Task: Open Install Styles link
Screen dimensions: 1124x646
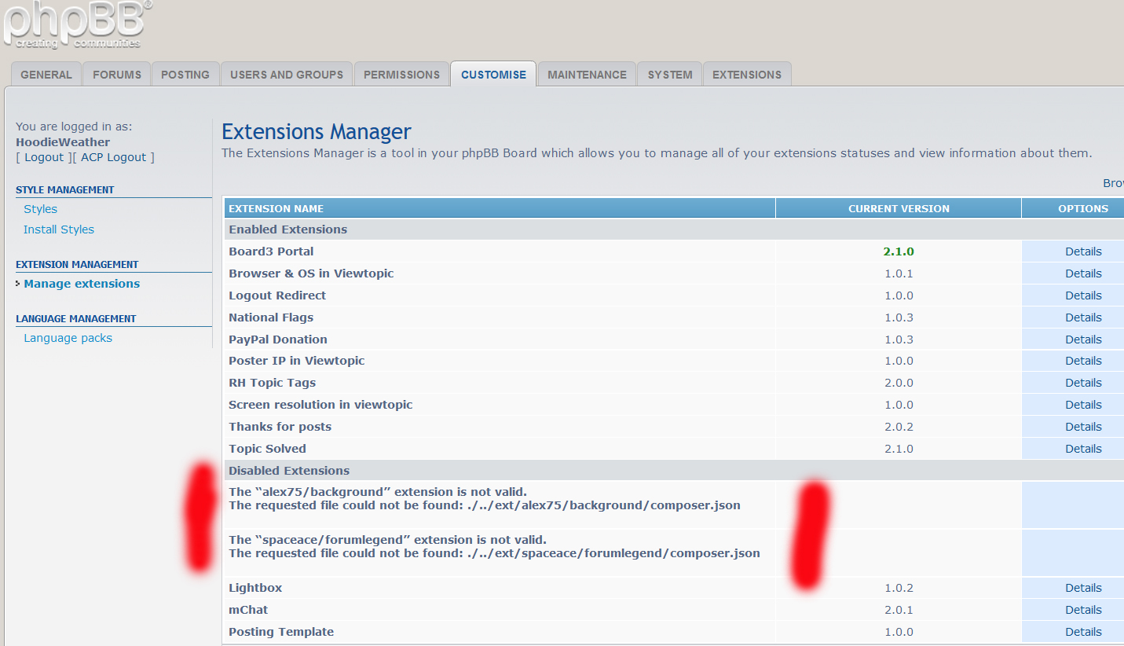Action: click(59, 229)
